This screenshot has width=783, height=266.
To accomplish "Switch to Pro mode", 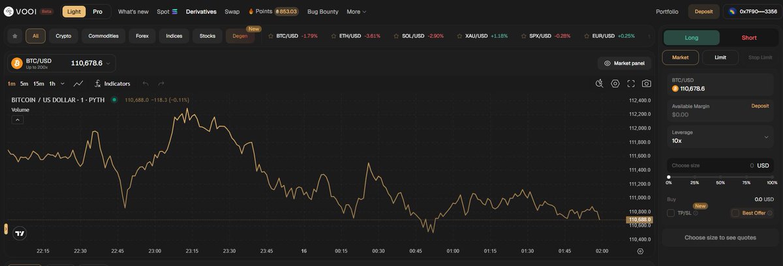I will click(x=97, y=12).
